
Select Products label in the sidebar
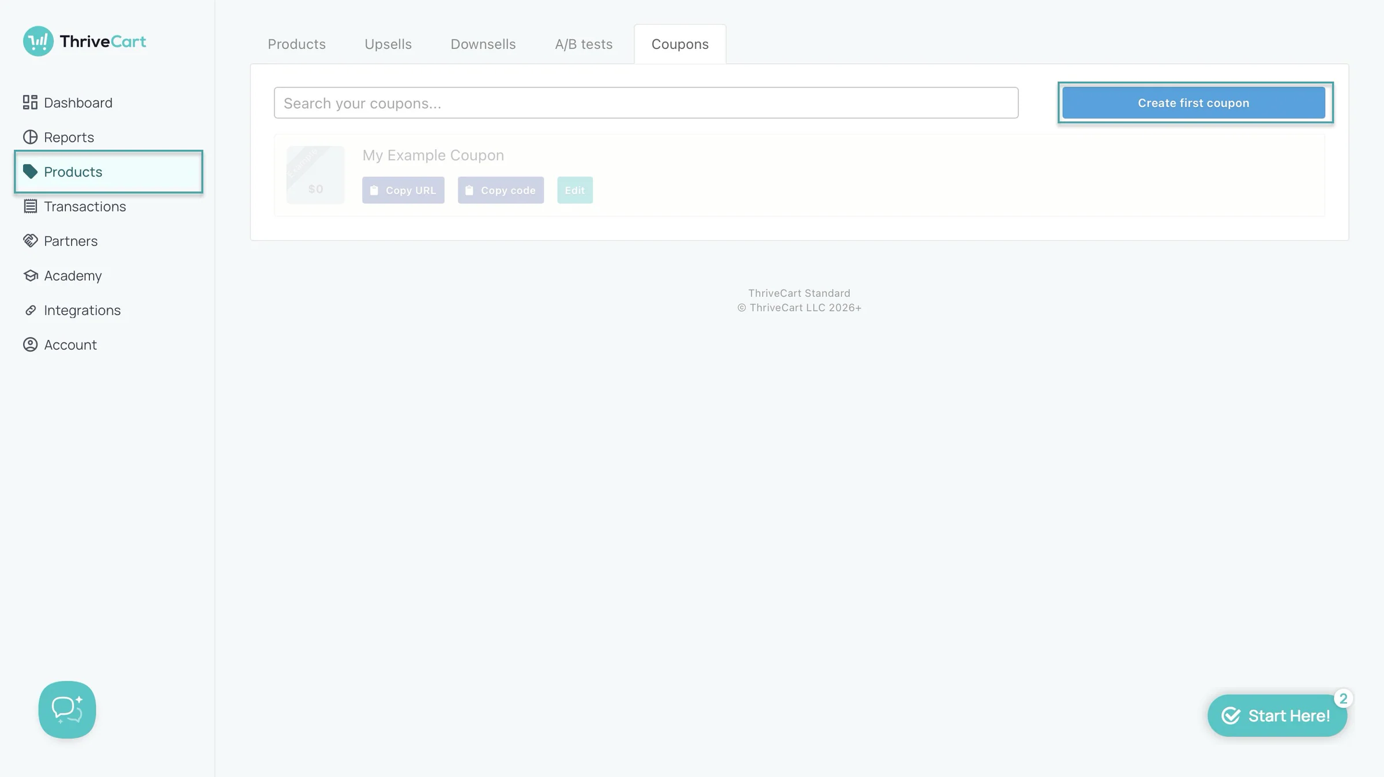(73, 172)
